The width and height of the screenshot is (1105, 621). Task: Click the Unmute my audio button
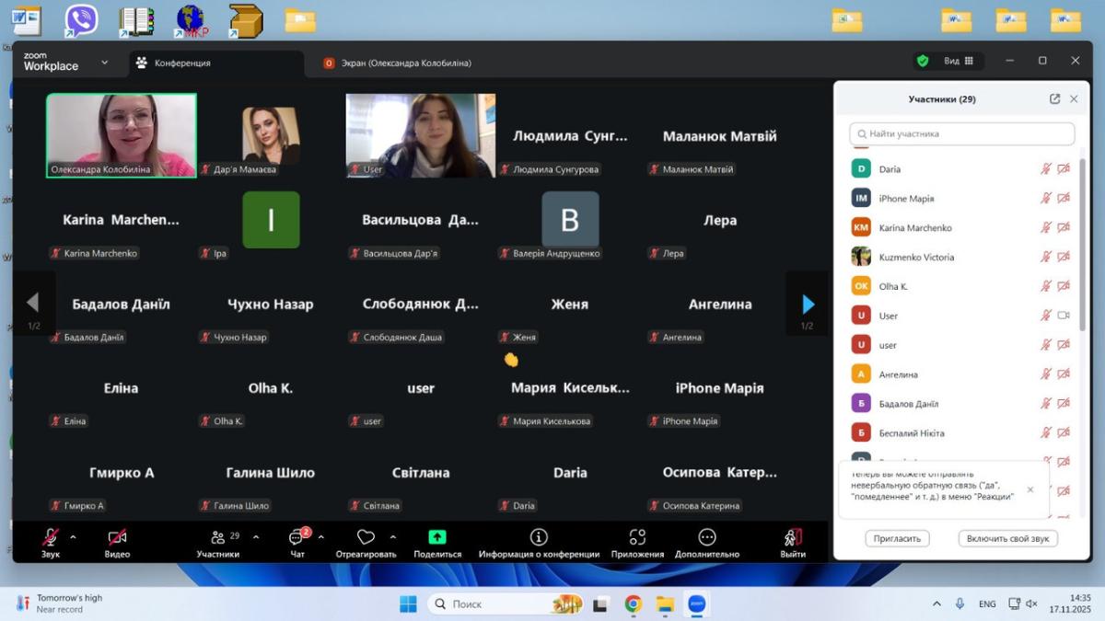tap(1007, 538)
